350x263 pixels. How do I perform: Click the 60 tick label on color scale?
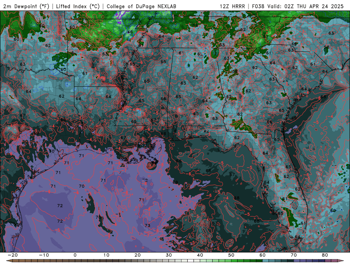pyautogui.click(x=262, y=255)
